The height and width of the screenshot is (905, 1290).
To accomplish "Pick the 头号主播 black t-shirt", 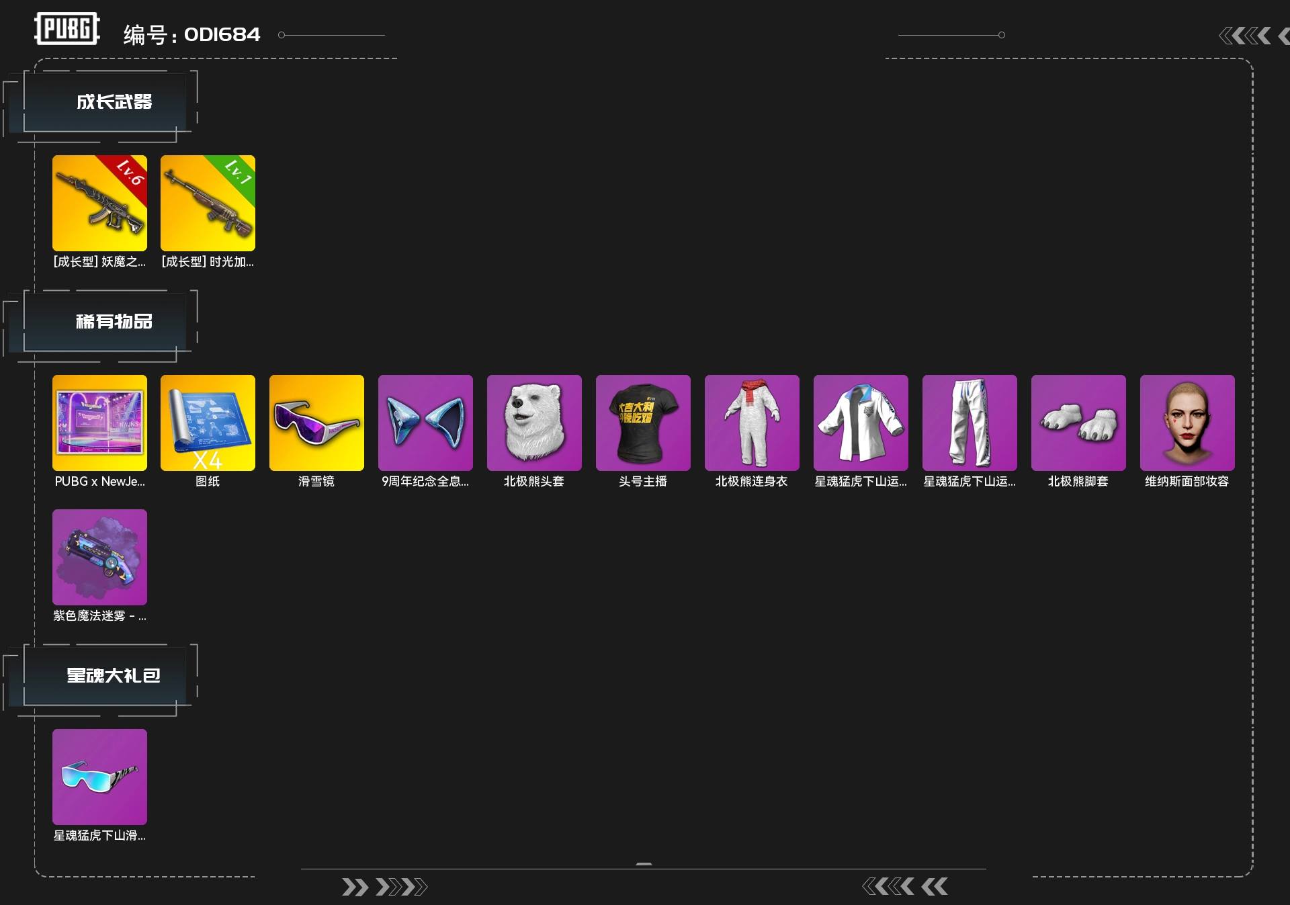I will pyautogui.click(x=643, y=423).
